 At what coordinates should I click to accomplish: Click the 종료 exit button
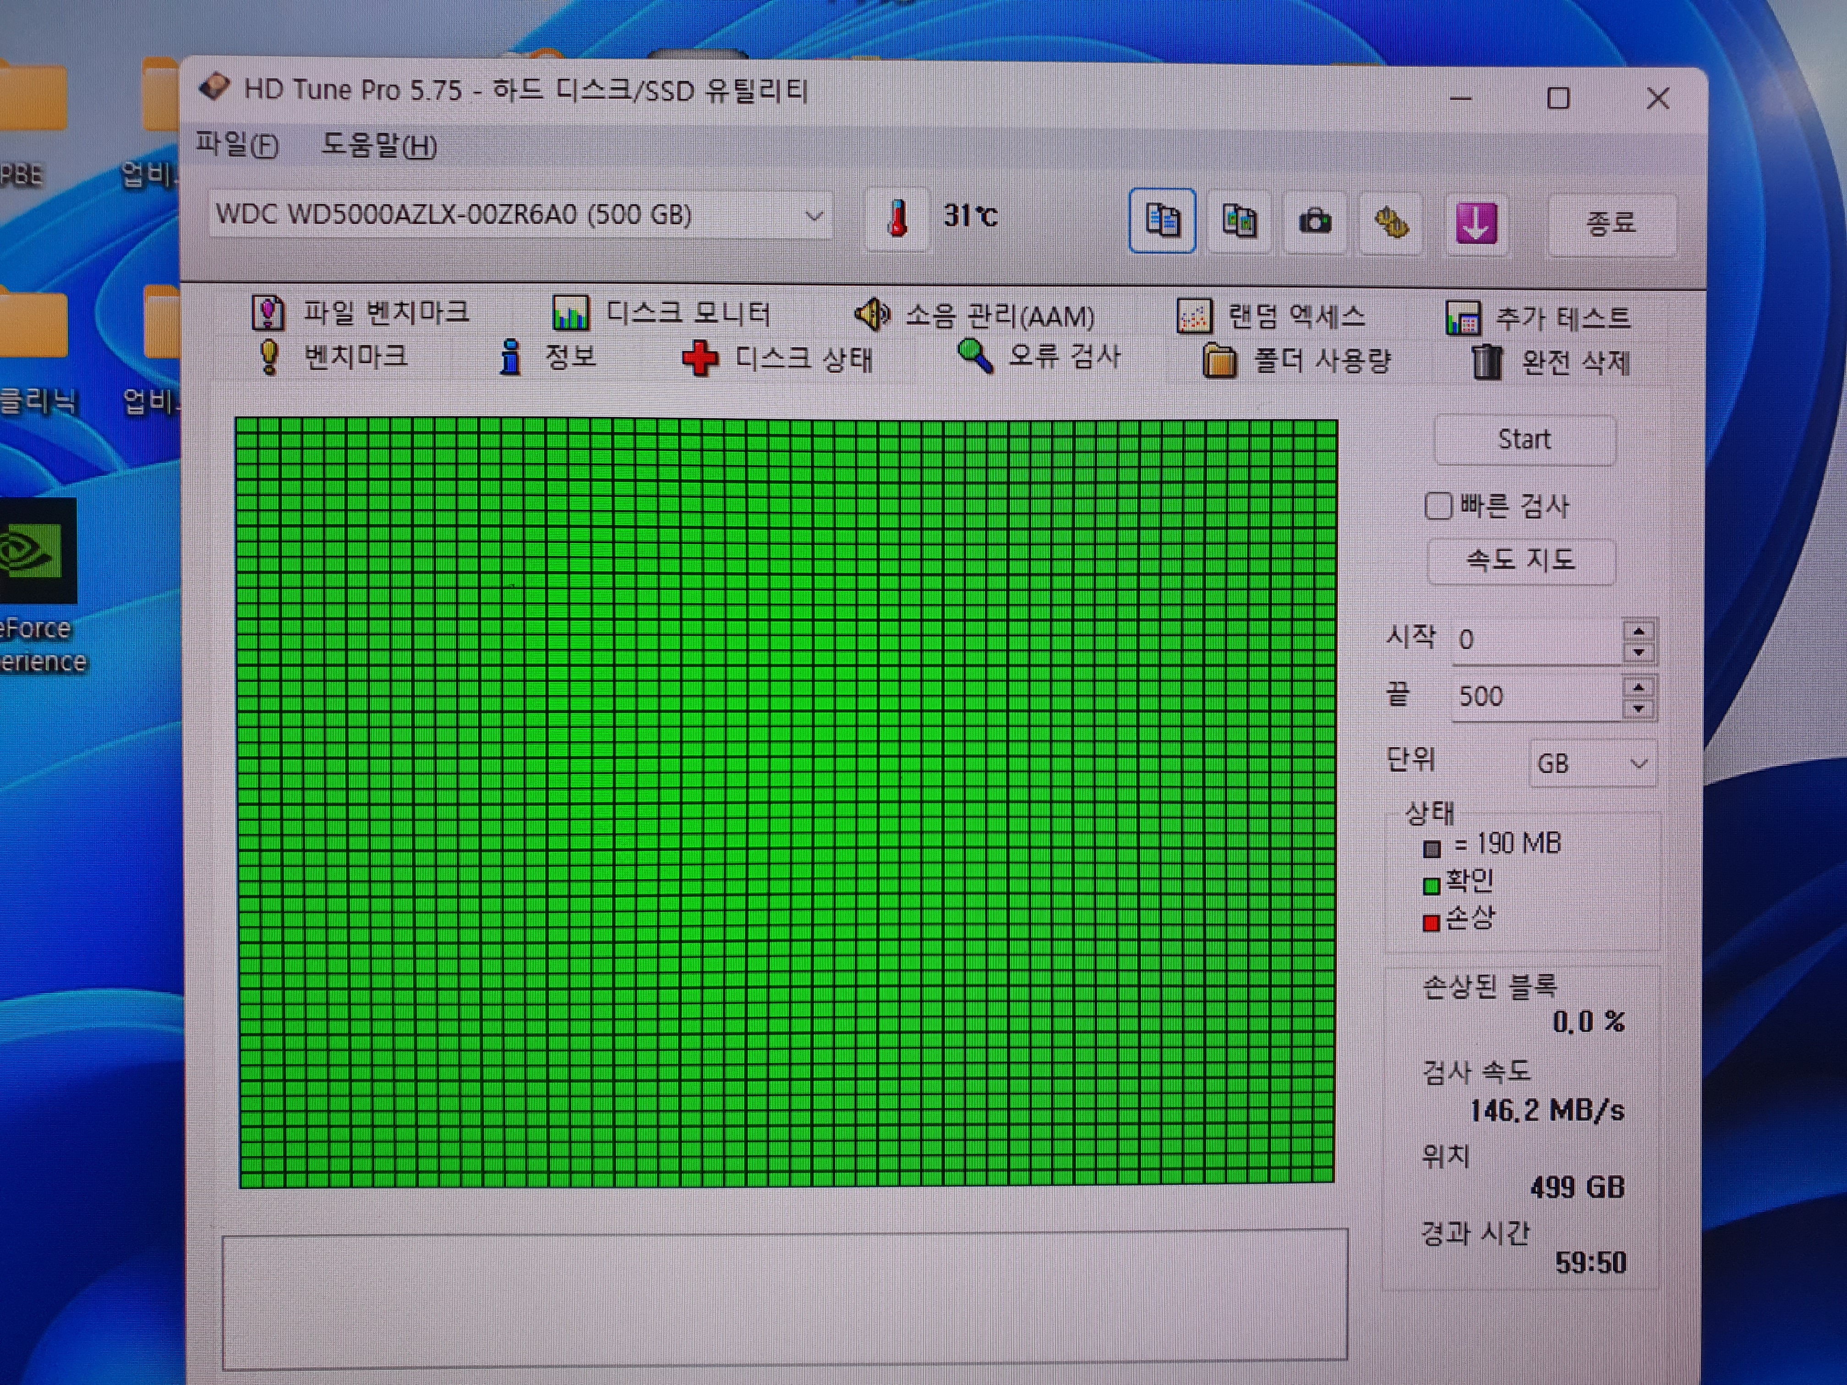(1612, 224)
